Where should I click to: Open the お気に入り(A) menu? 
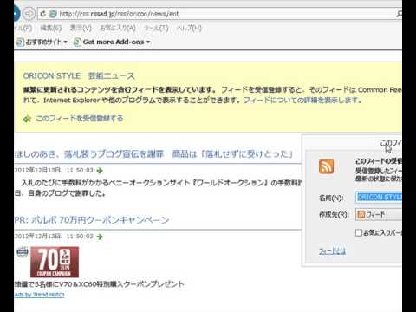pyautogui.click(x=118, y=28)
